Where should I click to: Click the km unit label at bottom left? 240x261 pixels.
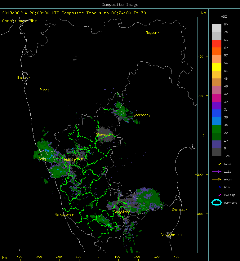tap(5, 258)
